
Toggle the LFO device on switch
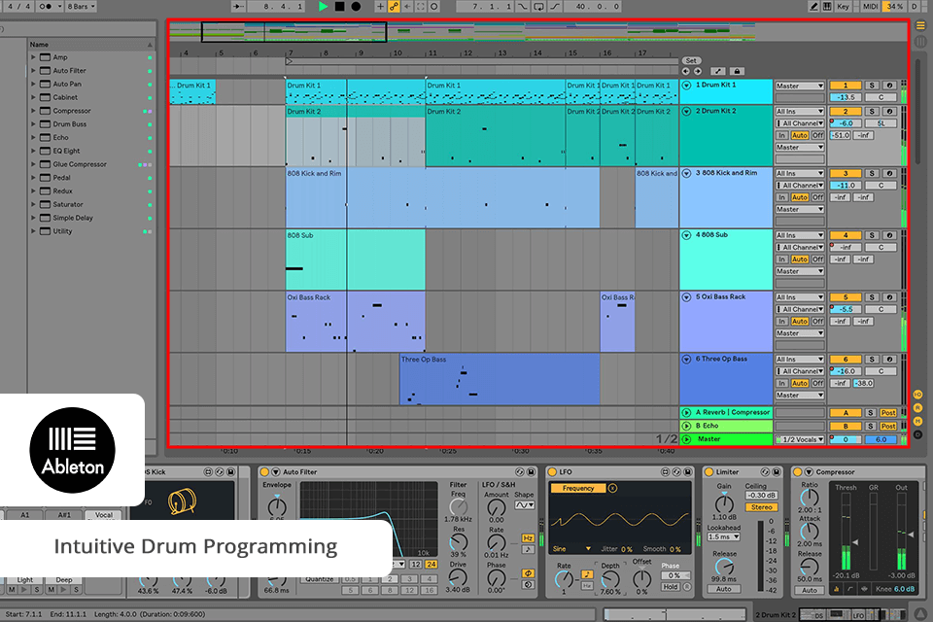[x=551, y=472]
